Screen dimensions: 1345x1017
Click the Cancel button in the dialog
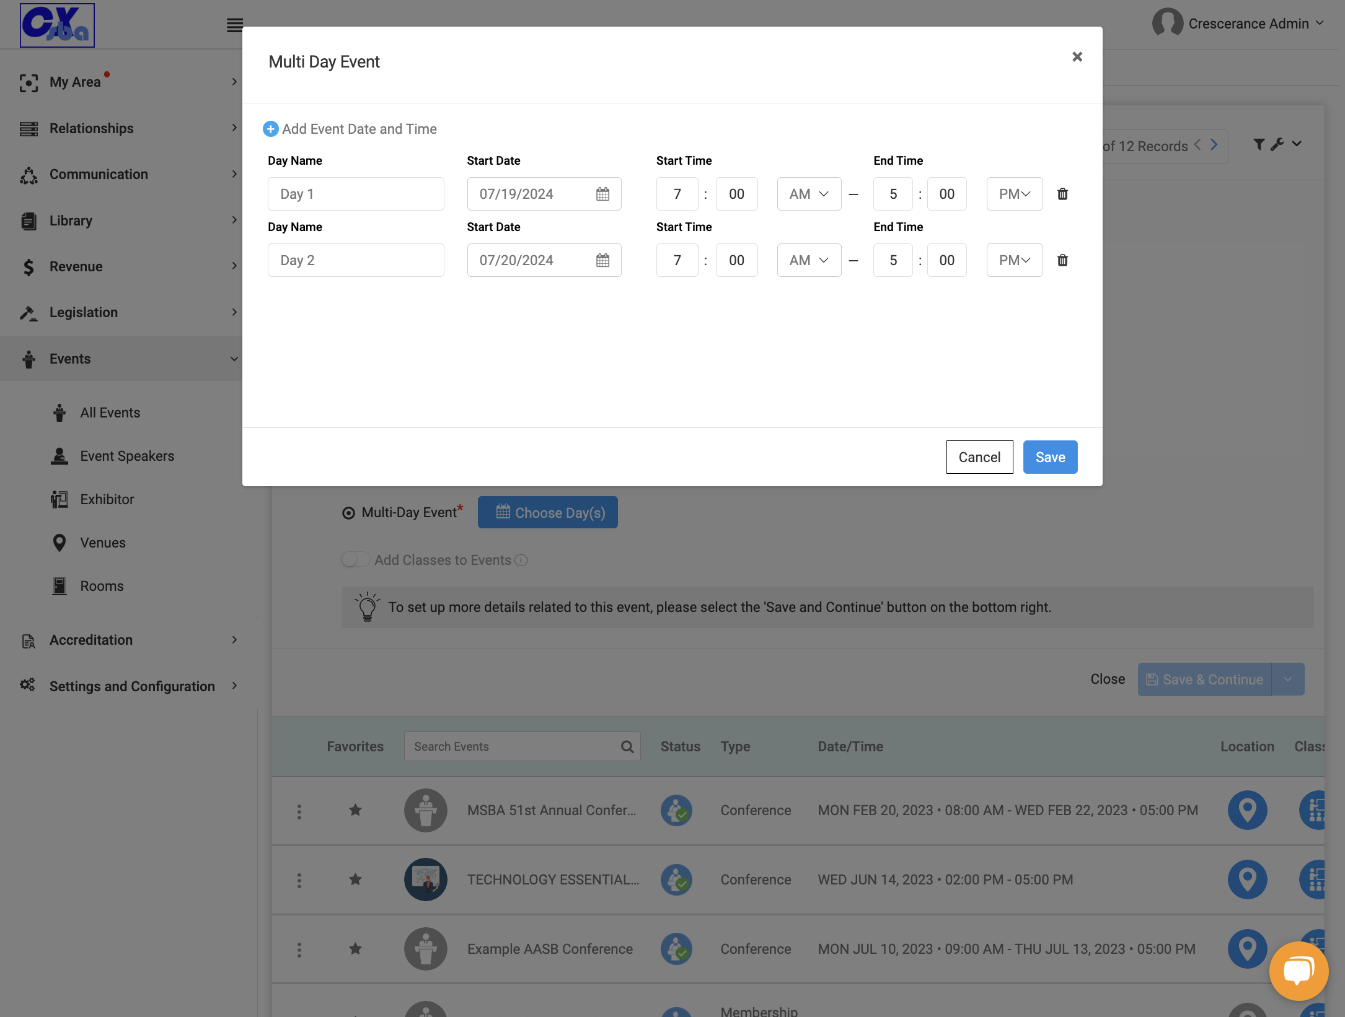coord(979,457)
